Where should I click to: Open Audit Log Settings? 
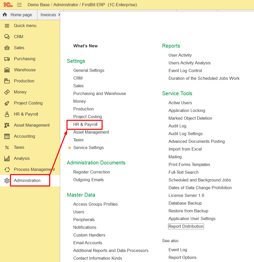coord(186,134)
